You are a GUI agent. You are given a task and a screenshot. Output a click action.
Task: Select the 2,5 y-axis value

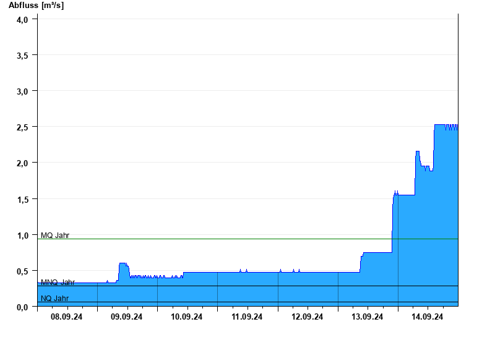(x=22, y=127)
